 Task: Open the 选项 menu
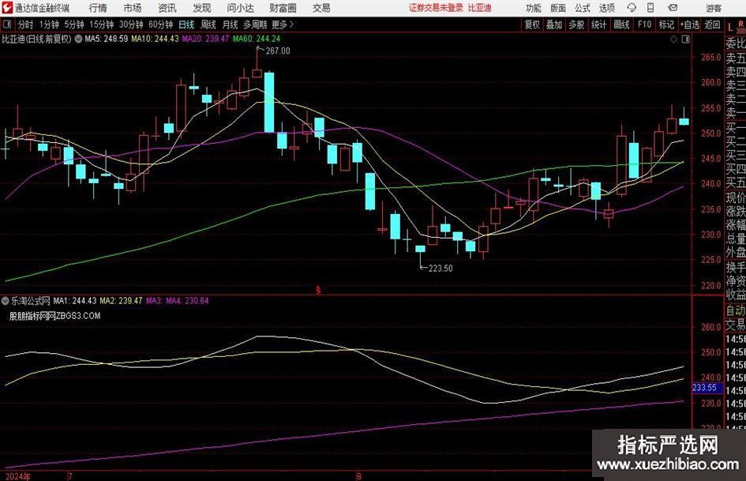(x=606, y=8)
